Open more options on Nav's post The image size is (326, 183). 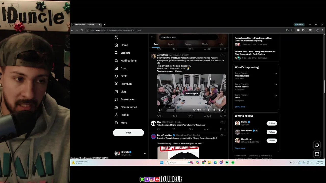coord(225,122)
